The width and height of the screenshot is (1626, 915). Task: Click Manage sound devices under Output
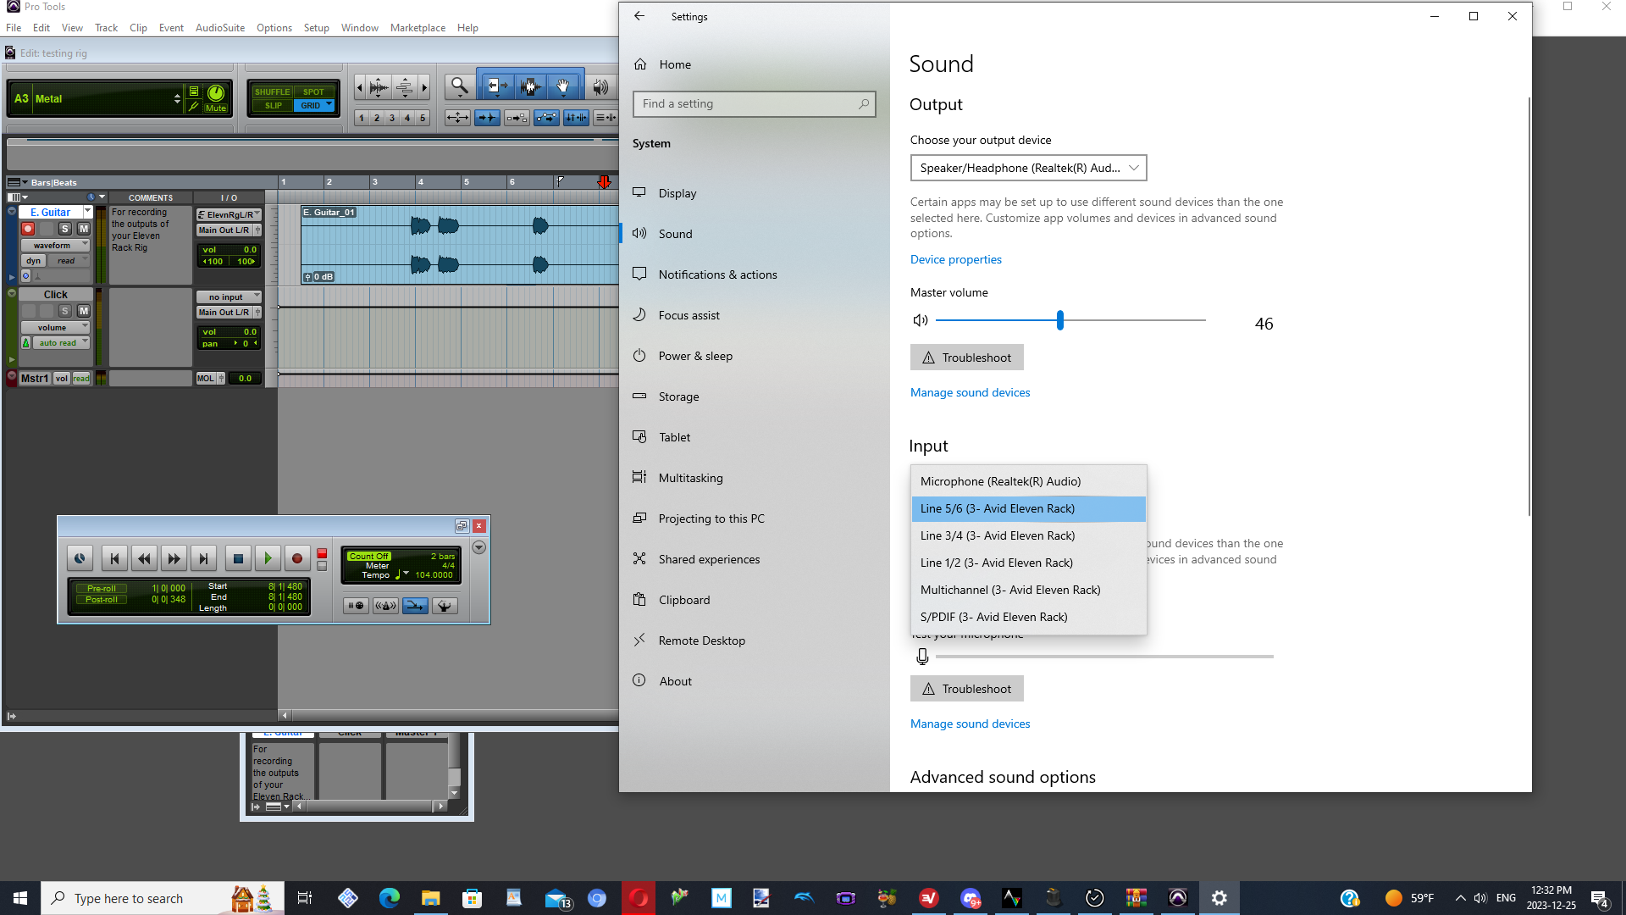(x=970, y=392)
